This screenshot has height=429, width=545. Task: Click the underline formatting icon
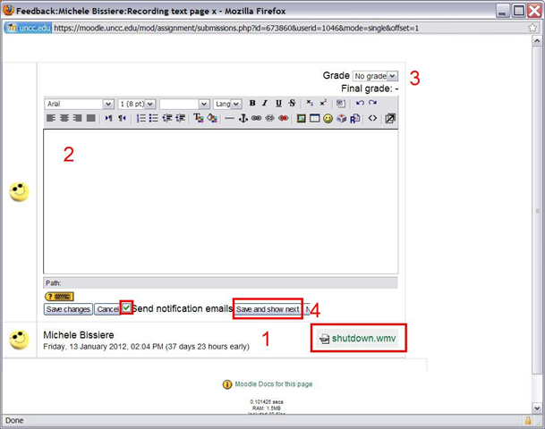[279, 104]
